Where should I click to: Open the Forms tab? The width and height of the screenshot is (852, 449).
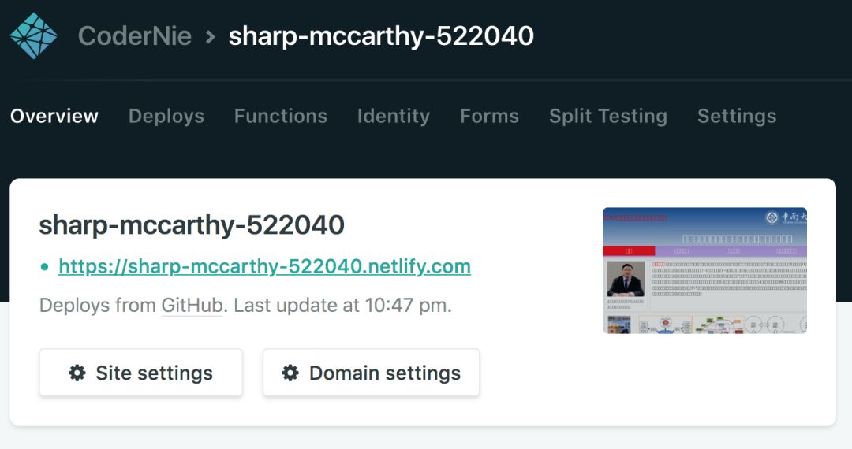point(490,116)
